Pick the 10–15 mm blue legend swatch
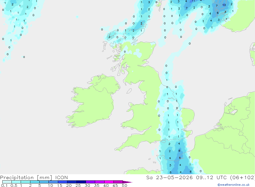 pos(53,182)
